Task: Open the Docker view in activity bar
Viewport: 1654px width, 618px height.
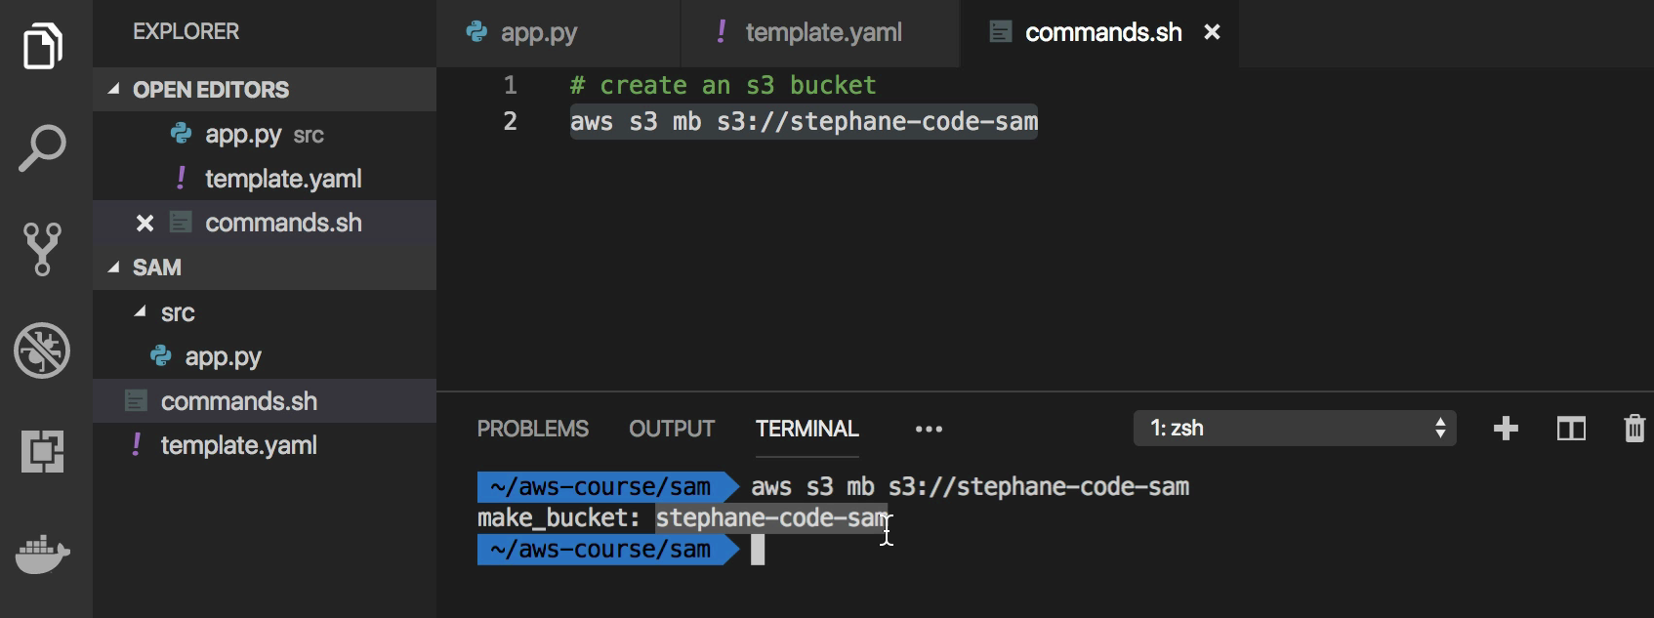Action: 43,555
